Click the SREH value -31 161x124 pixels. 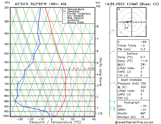[x=143, y=110]
